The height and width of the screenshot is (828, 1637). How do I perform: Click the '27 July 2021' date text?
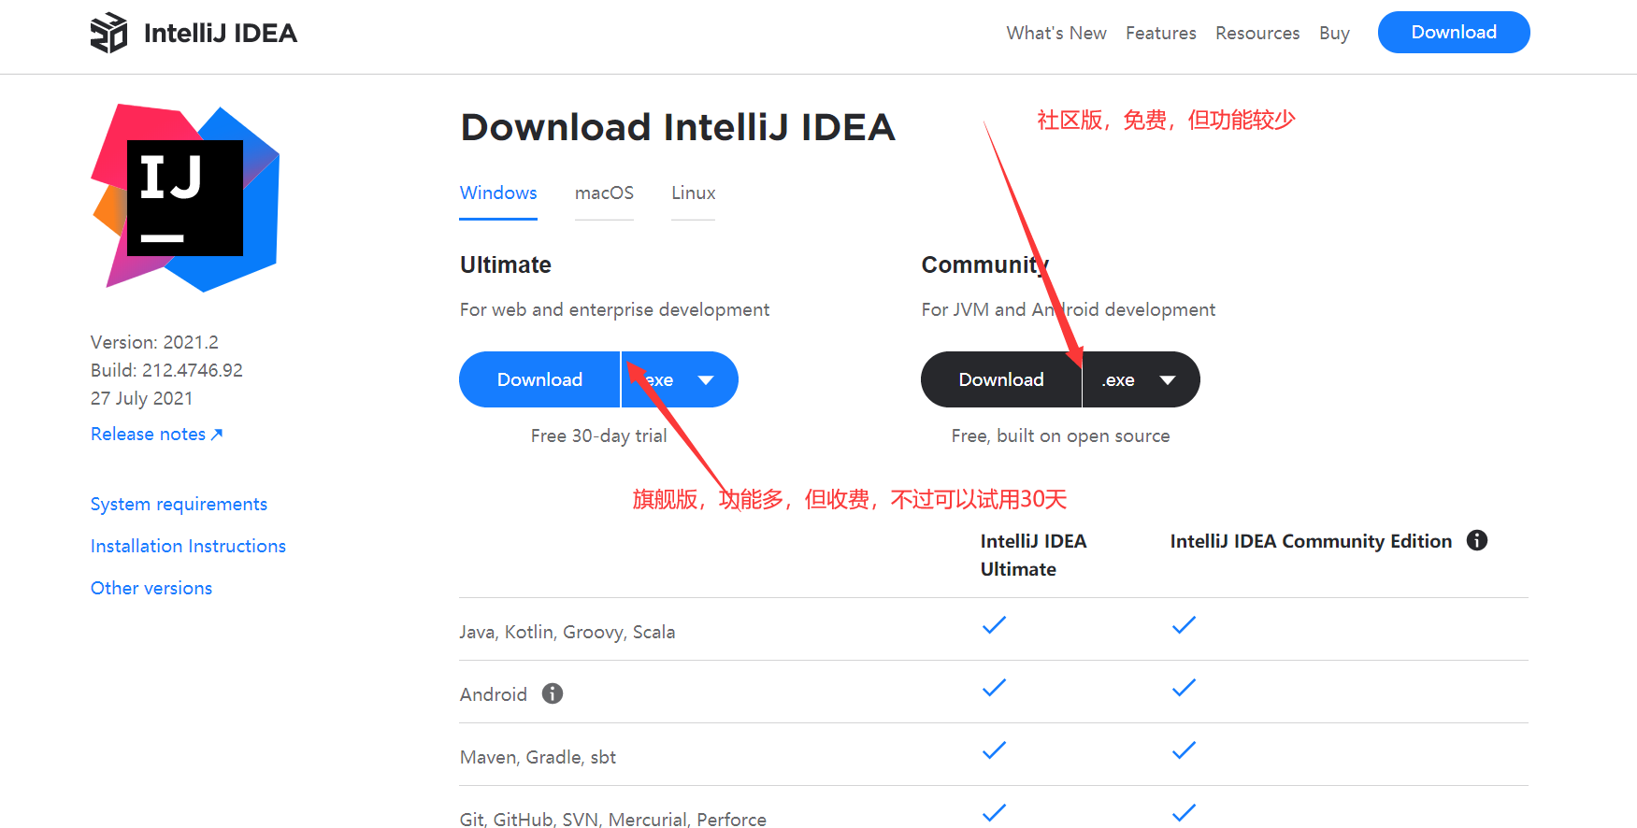141,398
